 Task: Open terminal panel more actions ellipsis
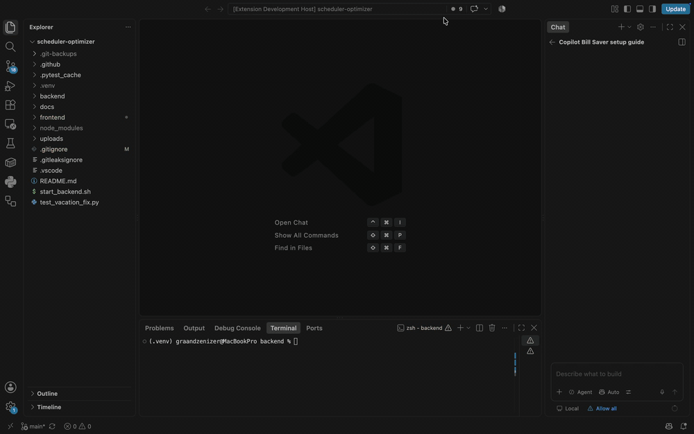pyautogui.click(x=505, y=328)
